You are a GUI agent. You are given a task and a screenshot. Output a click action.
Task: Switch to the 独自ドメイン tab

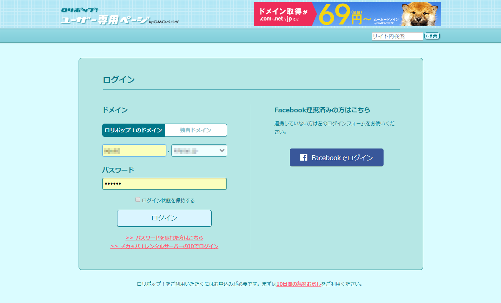(x=196, y=130)
